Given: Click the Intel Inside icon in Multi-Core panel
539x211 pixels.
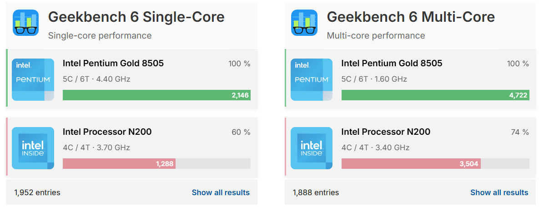Looking at the screenshot, I should [x=312, y=148].
